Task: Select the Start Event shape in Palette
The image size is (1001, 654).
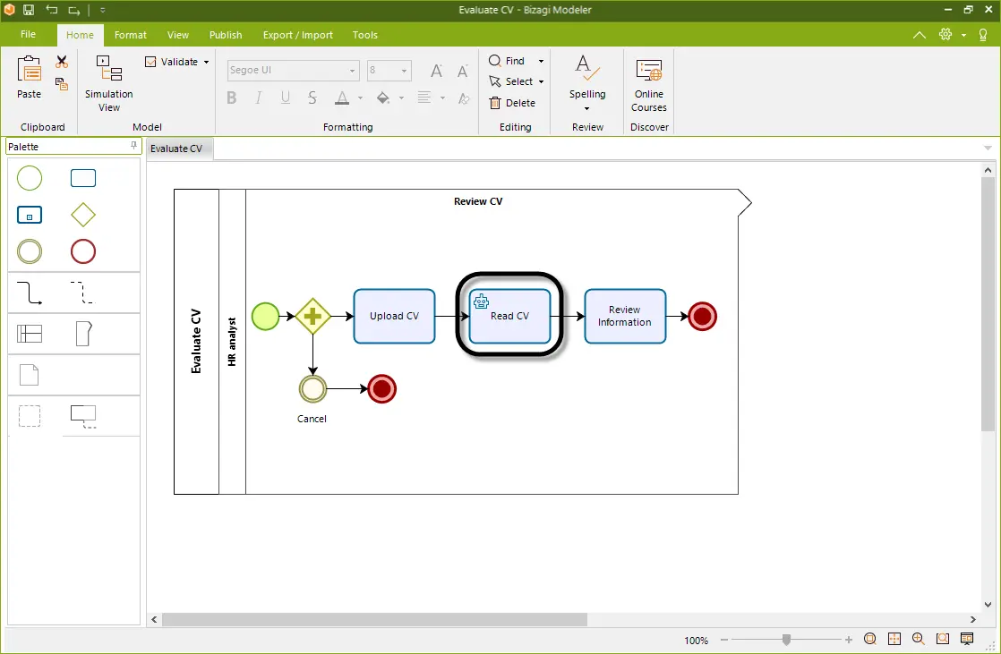Action: tap(30, 178)
